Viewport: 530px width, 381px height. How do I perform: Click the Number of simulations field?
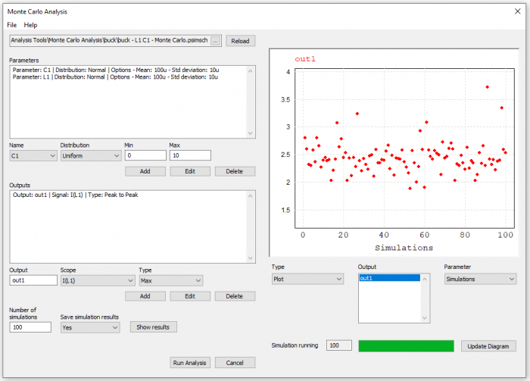coord(30,327)
